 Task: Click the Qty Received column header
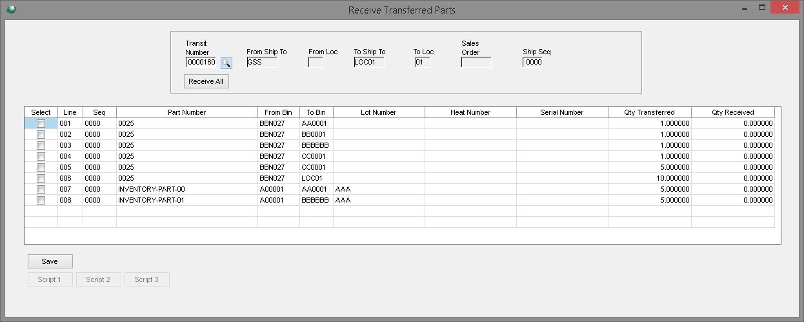click(733, 112)
